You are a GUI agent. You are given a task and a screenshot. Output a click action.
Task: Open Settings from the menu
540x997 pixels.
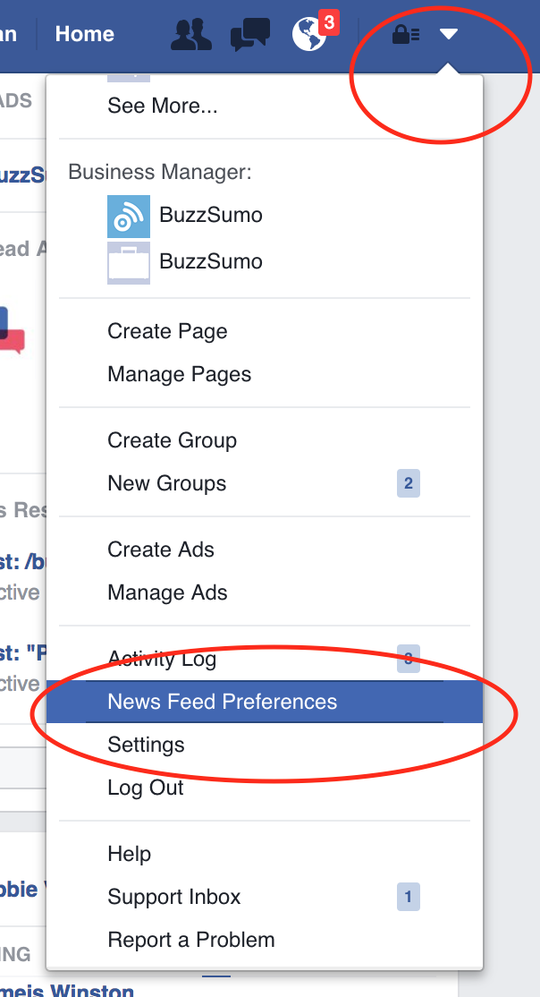147,745
